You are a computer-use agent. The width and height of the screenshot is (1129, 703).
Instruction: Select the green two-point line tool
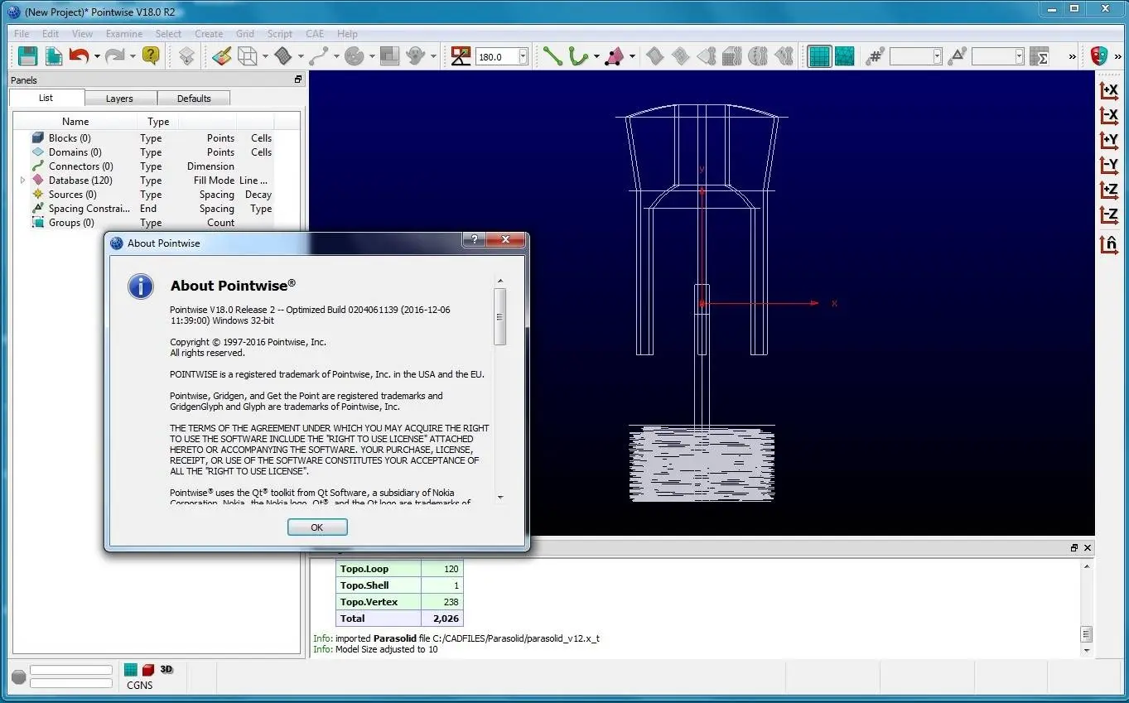point(552,56)
